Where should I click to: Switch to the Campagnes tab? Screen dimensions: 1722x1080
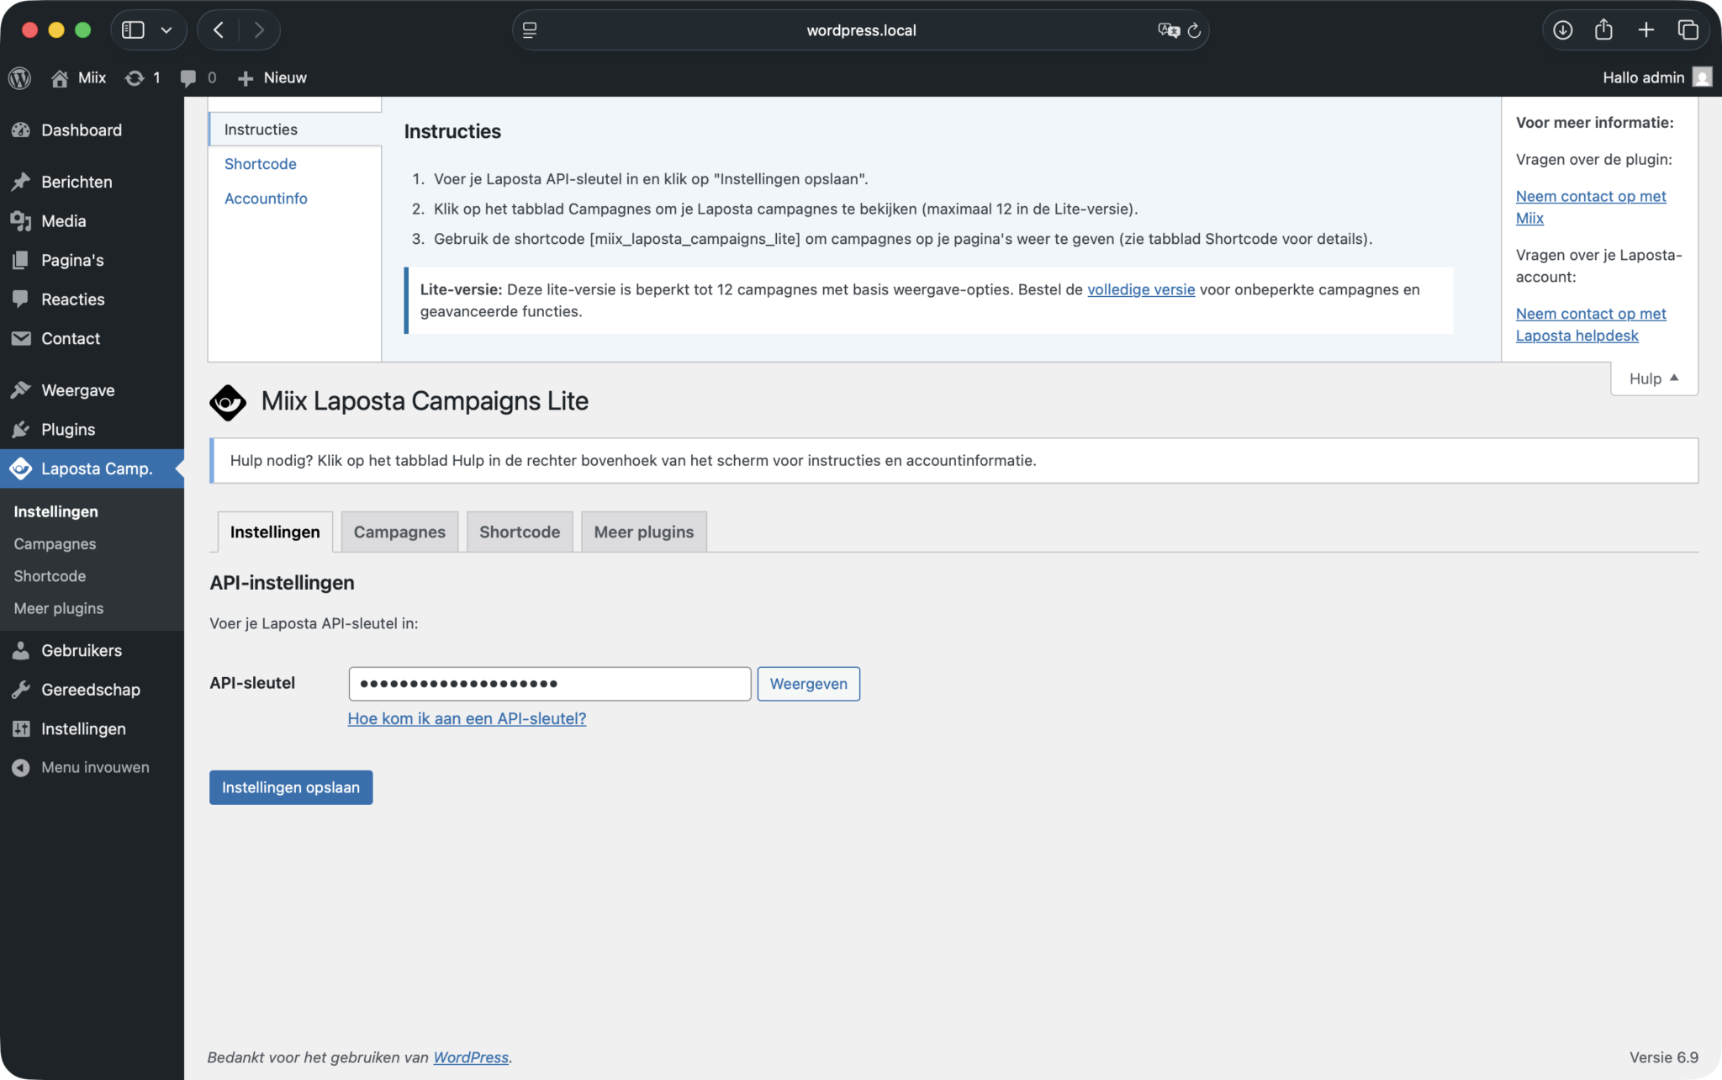click(399, 532)
